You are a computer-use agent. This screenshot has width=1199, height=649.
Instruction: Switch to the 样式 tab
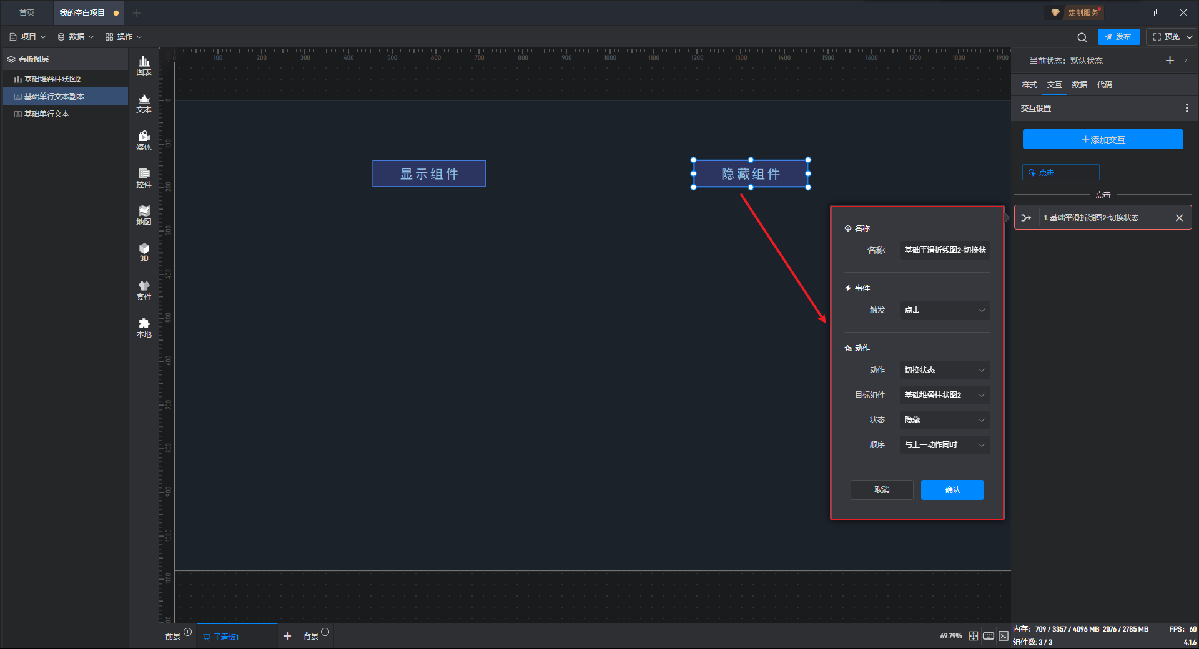[x=1029, y=85]
